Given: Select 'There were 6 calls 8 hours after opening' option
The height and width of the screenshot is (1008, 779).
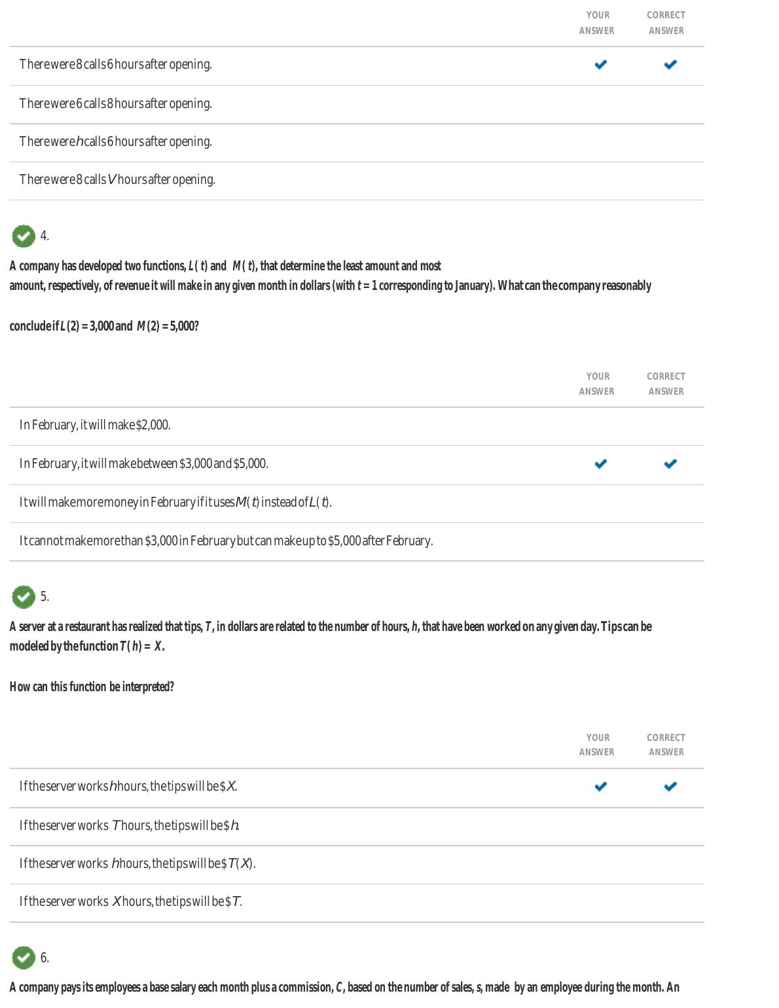Looking at the screenshot, I should 116,103.
